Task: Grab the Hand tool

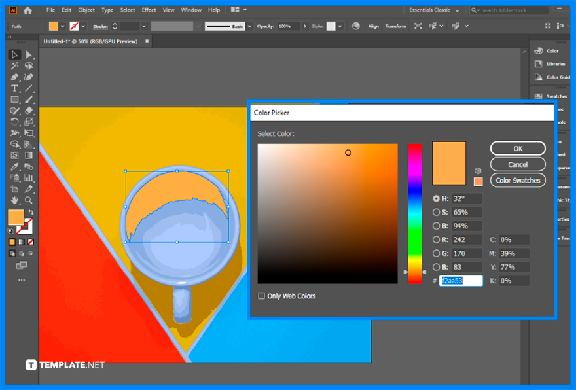Action: pyautogui.click(x=14, y=200)
